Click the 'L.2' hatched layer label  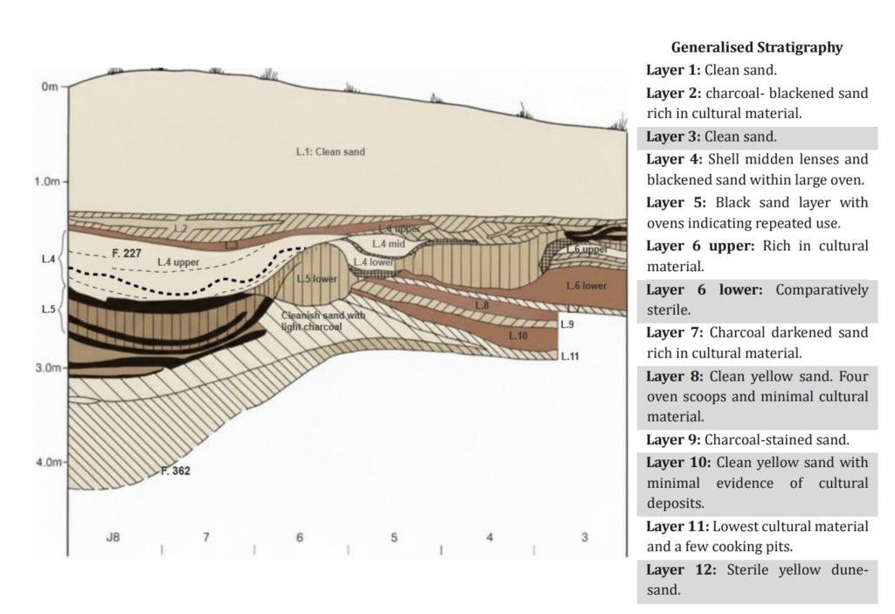click(180, 228)
